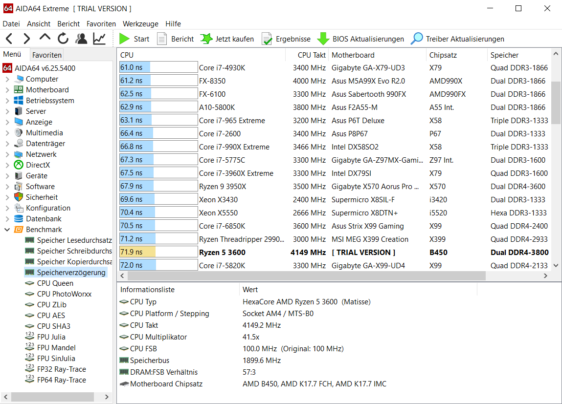Collapse the Benchmark tree node

7,230
